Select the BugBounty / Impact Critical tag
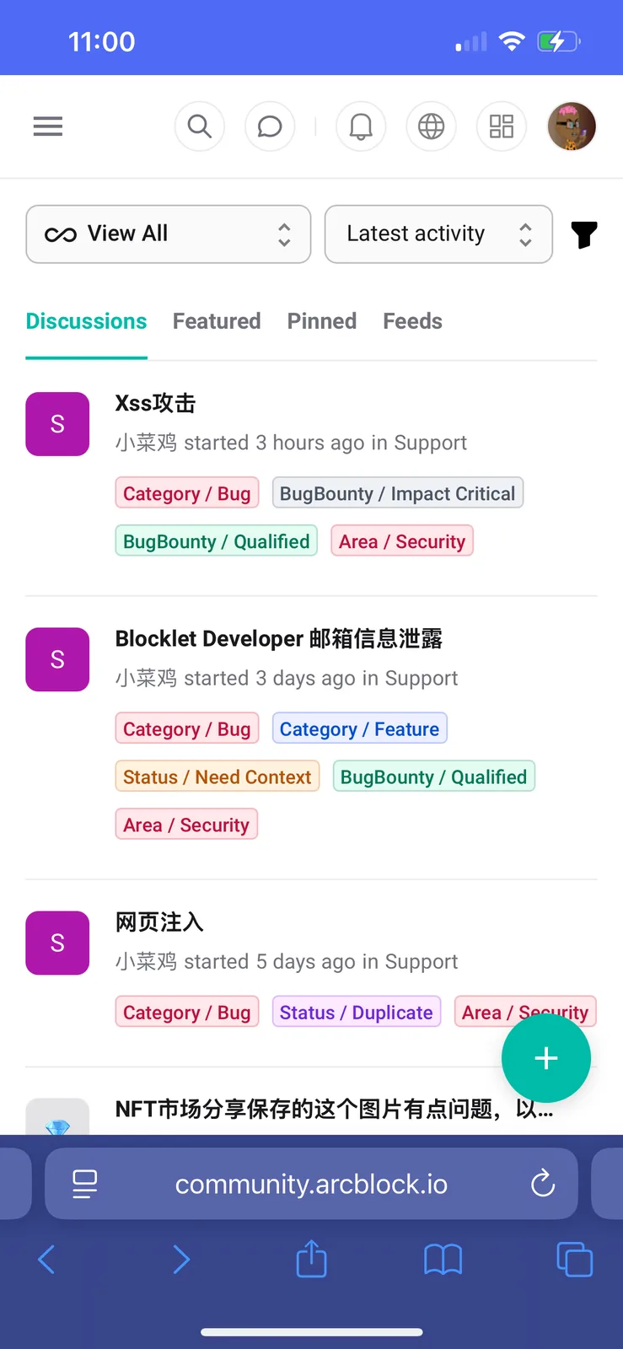623x1349 pixels. (398, 493)
